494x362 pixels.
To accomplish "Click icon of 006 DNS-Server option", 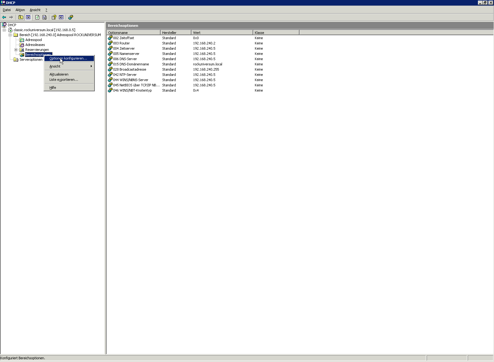I will (x=110, y=59).
